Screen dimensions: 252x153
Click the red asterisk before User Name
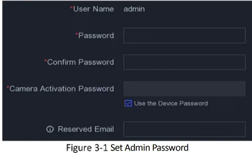pyautogui.click(x=71, y=8)
